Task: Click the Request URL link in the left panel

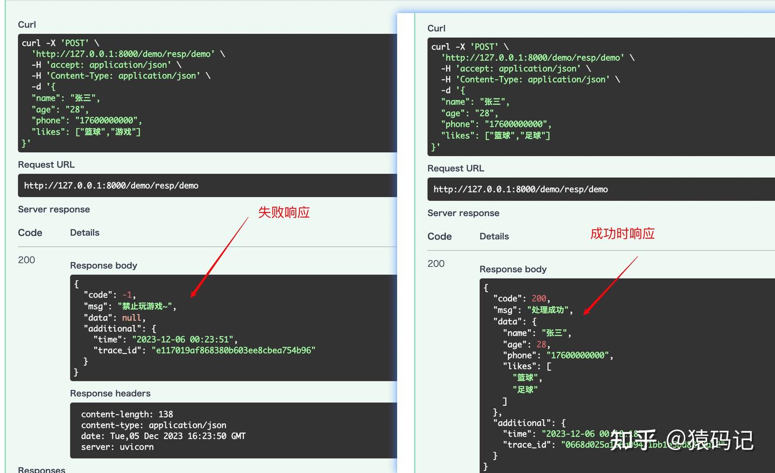Action: [111, 185]
